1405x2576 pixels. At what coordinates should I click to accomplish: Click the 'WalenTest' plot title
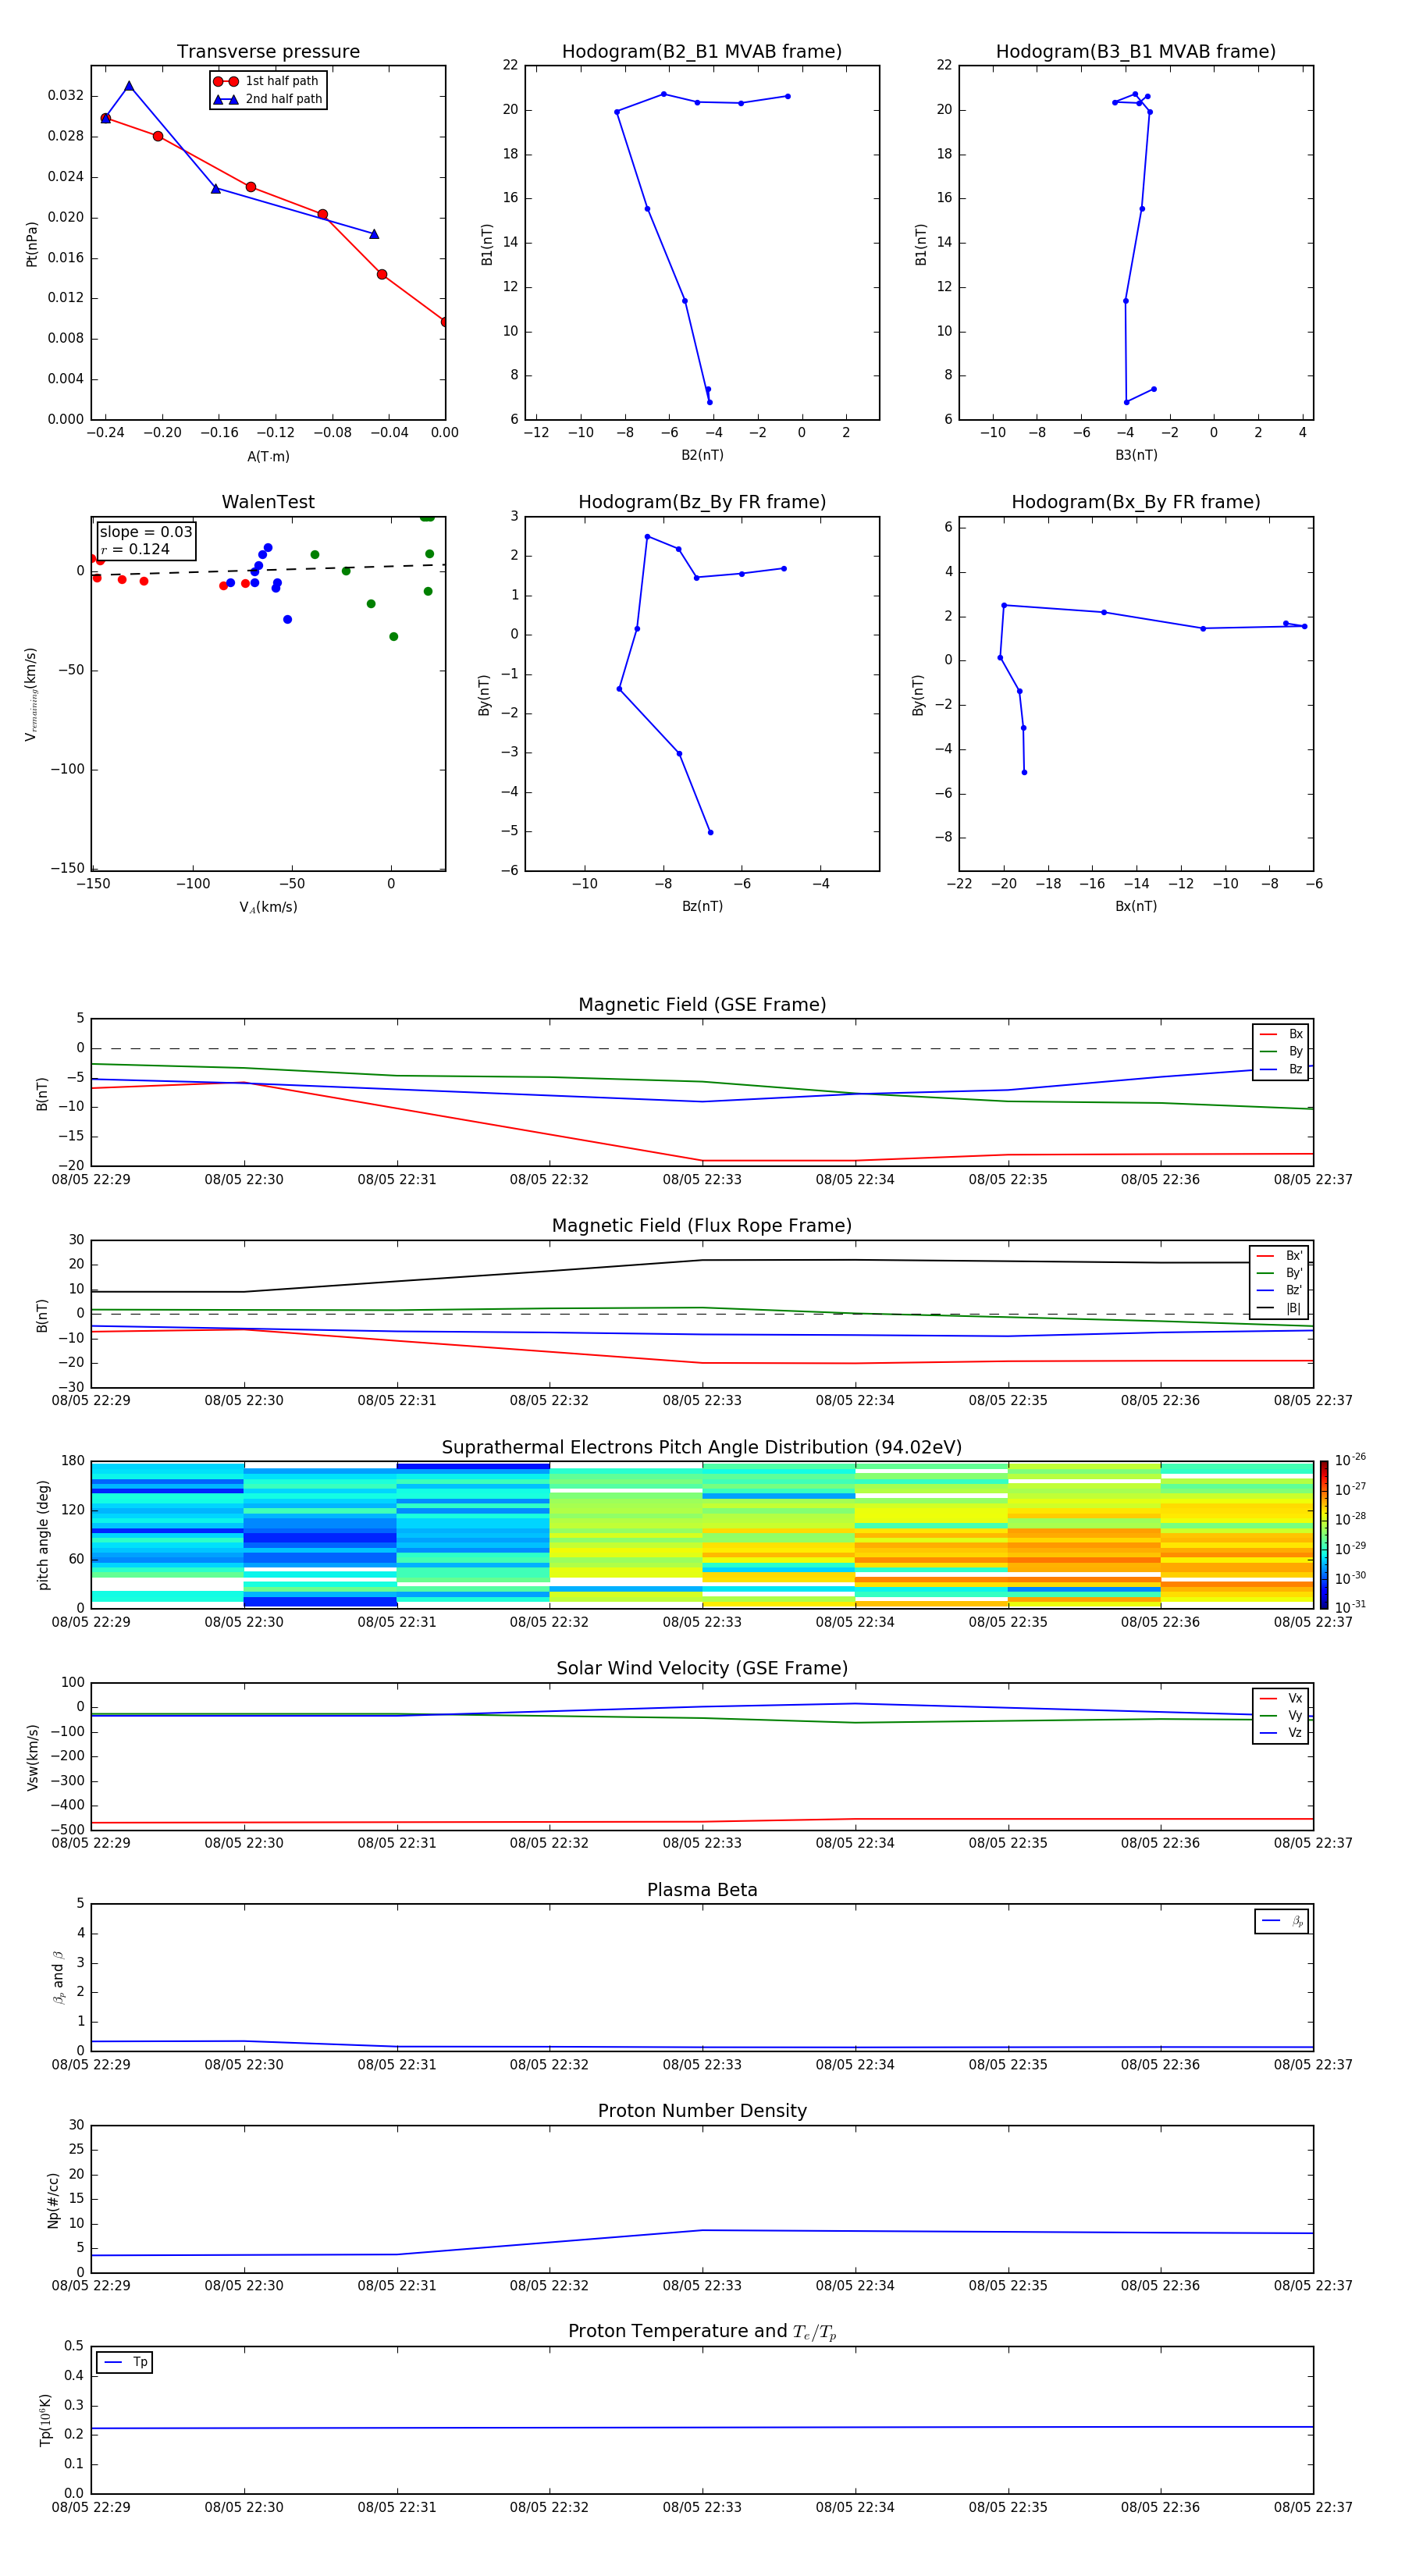click(268, 502)
